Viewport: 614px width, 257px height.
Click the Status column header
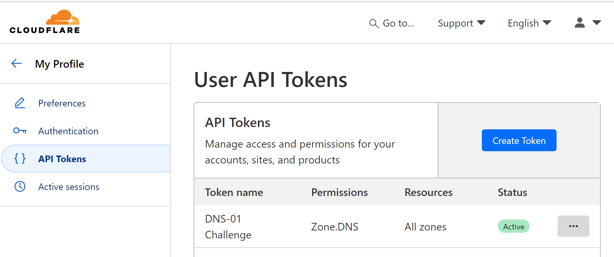coord(512,192)
